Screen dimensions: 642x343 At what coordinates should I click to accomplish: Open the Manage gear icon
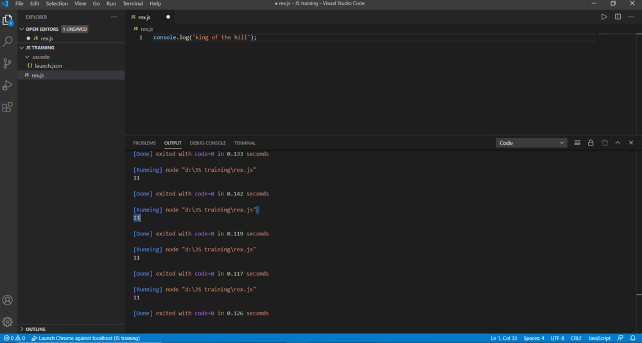8,321
